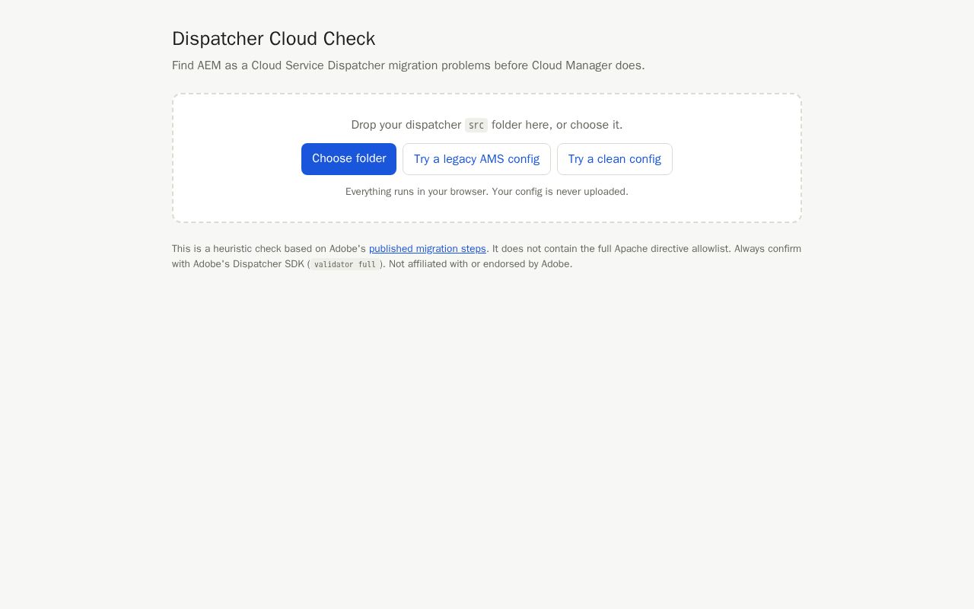Click the 'src' code label
Image resolution: width=974 pixels, height=609 pixels.
click(476, 125)
